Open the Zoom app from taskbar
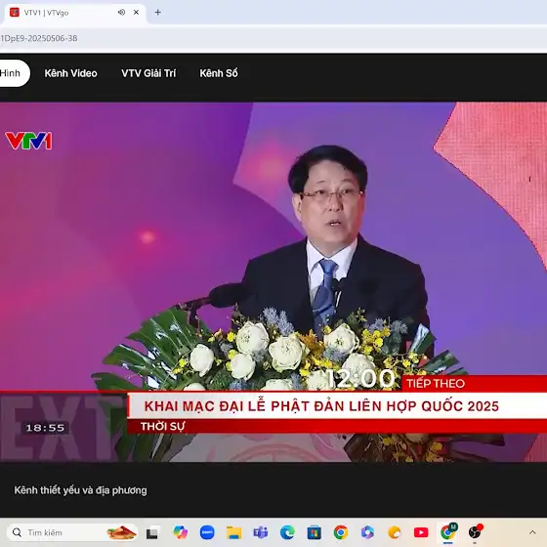The image size is (547, 547). 207,532
